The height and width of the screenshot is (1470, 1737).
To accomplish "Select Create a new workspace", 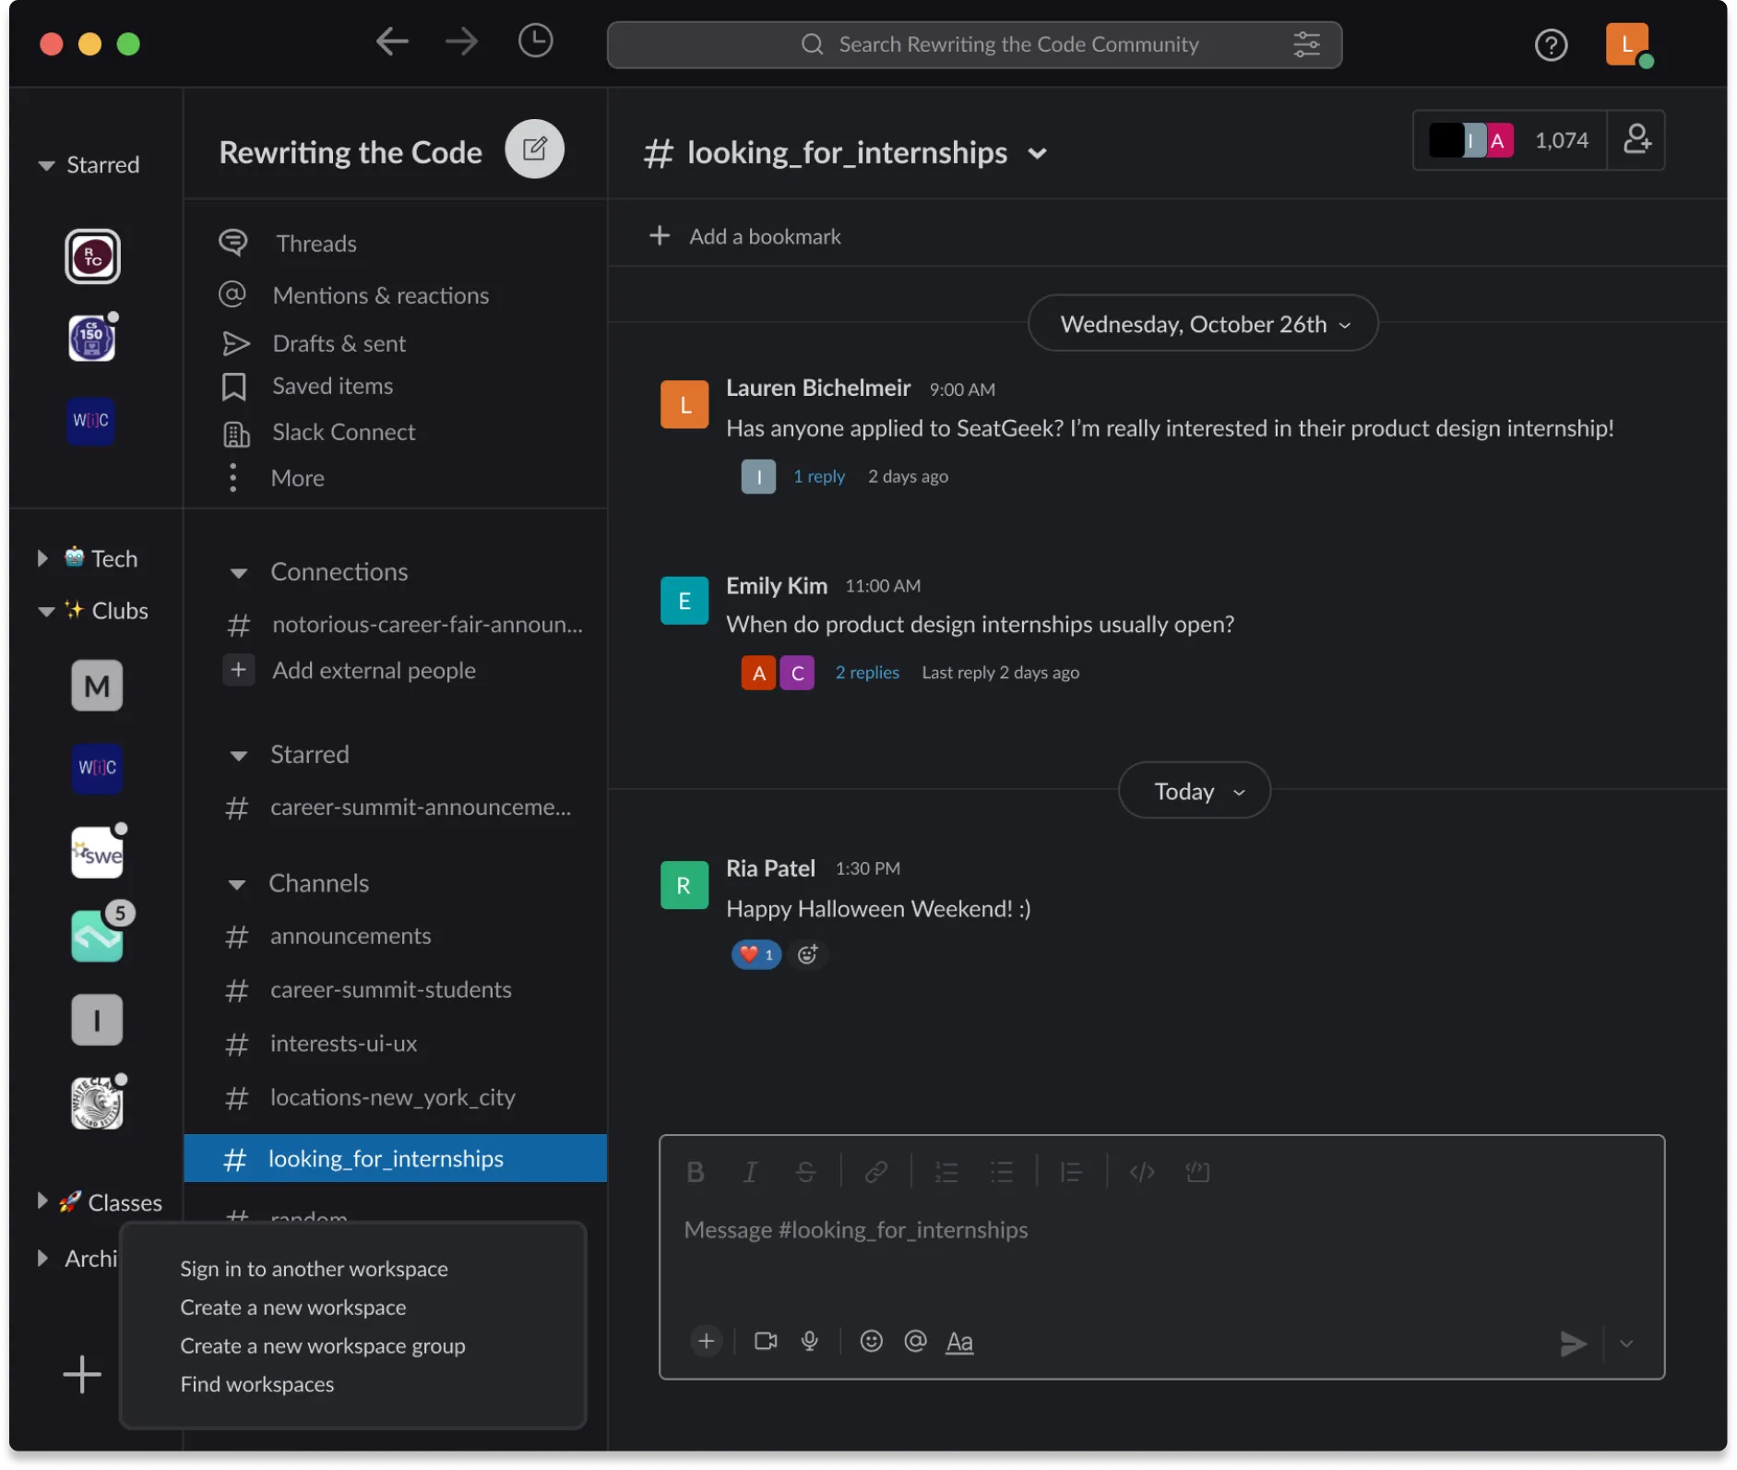I will [x=293, y=1308].
